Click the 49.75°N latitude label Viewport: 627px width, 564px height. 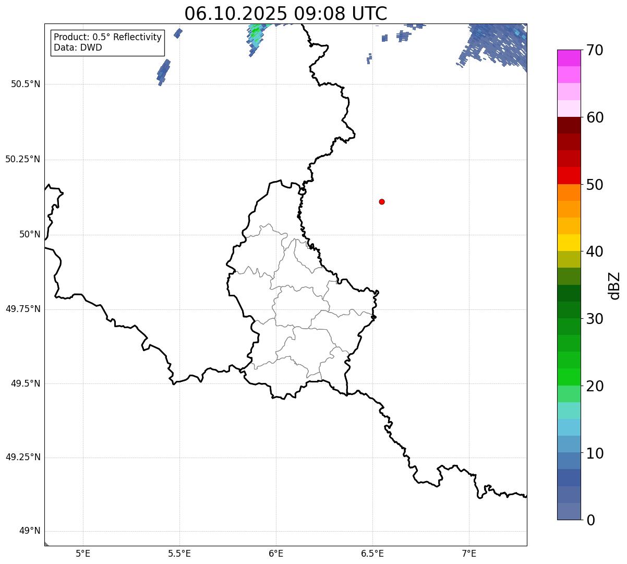pos(22,309)
